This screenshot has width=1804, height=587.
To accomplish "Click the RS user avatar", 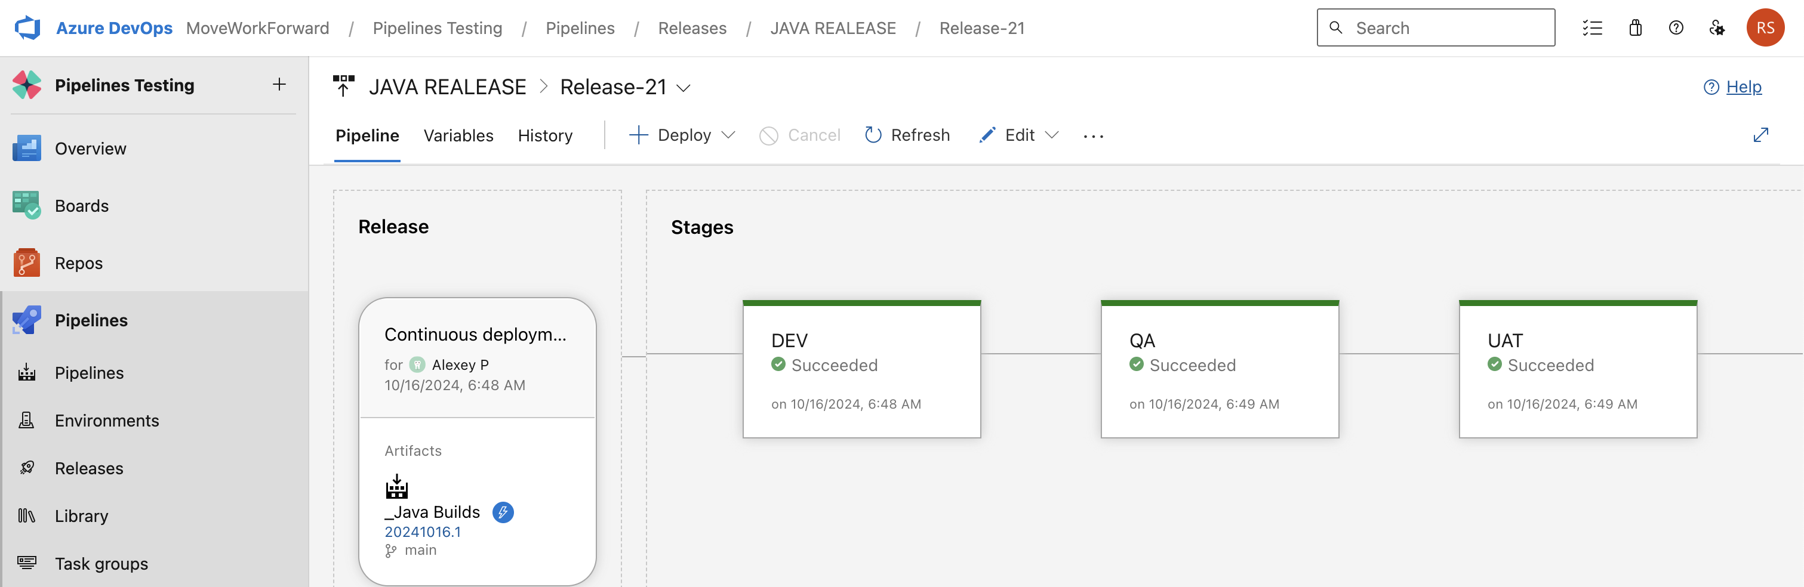I will [x=1765, y=28].
